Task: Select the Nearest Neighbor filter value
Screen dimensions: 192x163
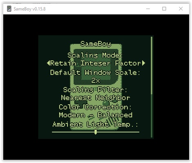Action: [x=96, y=98]
